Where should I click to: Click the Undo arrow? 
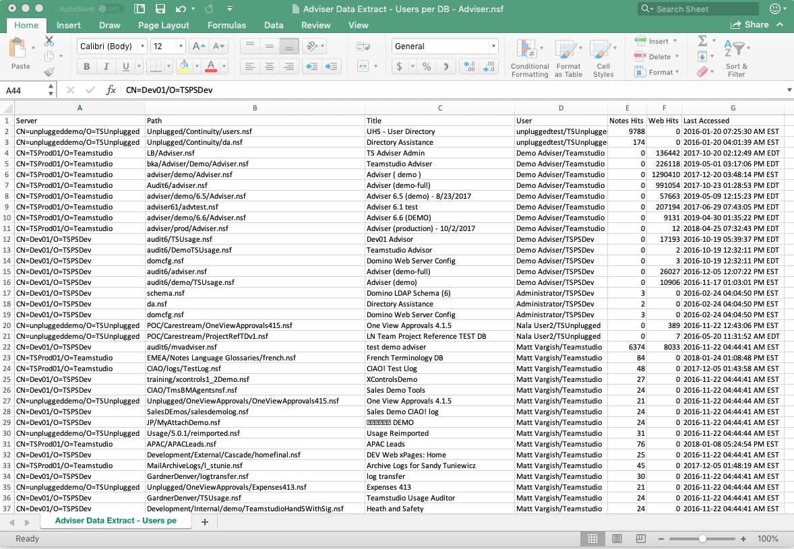(181, 9)
